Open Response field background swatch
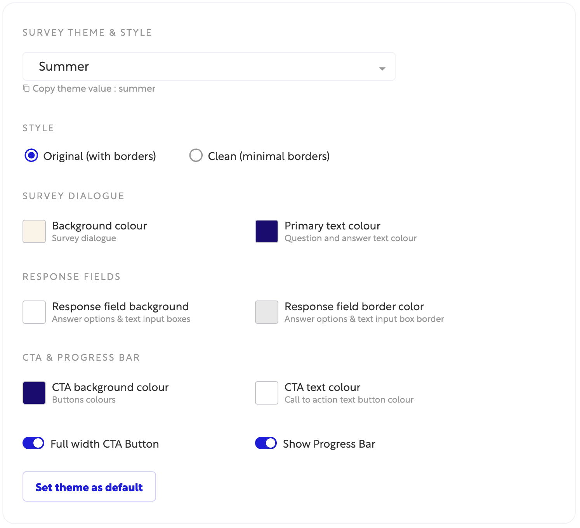This screenshot has height=528, width=580. pos(34,312)
